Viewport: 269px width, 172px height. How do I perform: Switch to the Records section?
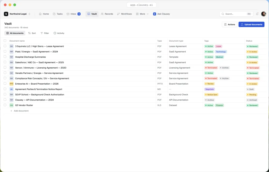107,14
